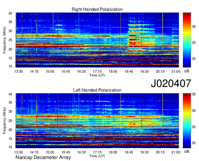Click the 25 dB mark on Left Handed colorbar
This screenshot has height=161, width=199.
(x=194, y=127)
